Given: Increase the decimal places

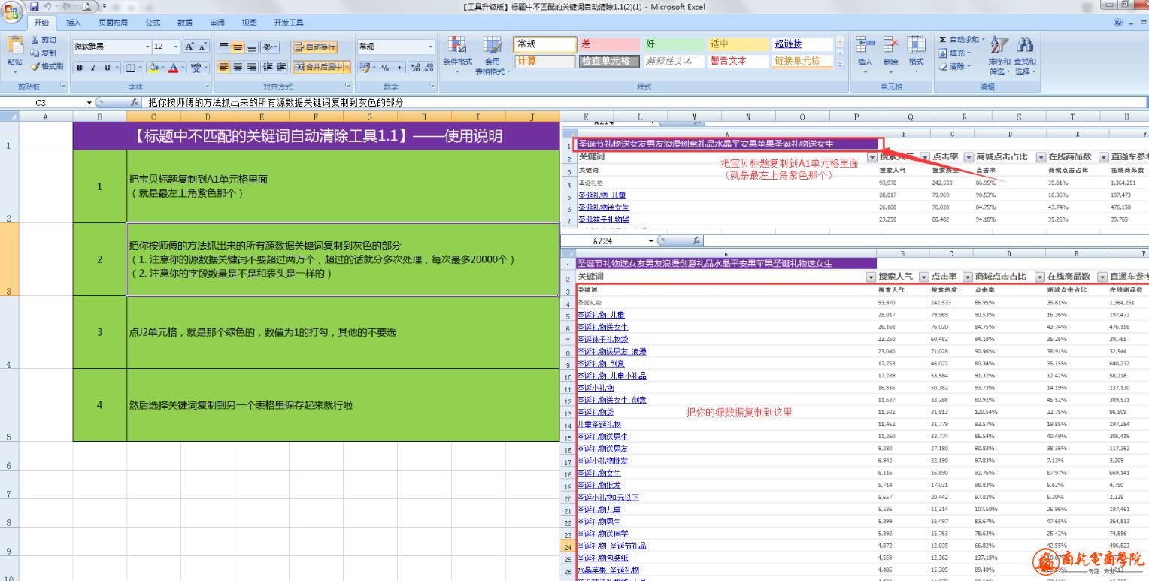Looking at the screenshot, I should [x=417, y=67].
